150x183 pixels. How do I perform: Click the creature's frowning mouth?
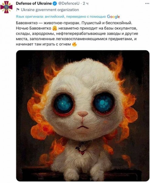tap(83, 127)
